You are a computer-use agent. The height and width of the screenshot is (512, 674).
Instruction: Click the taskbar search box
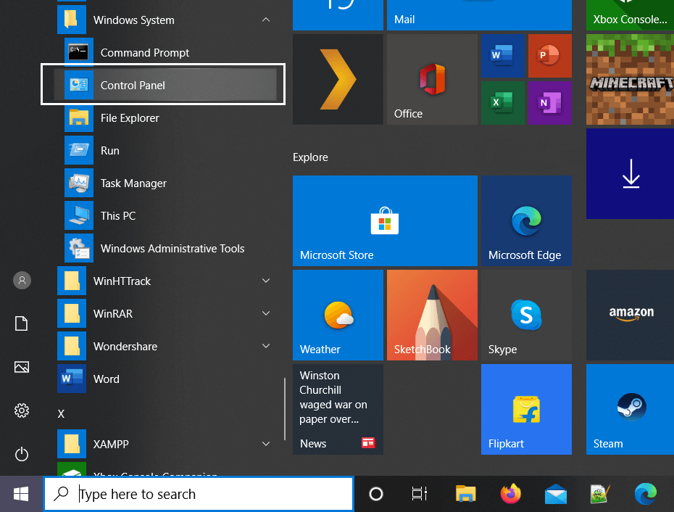click(199, 494)
